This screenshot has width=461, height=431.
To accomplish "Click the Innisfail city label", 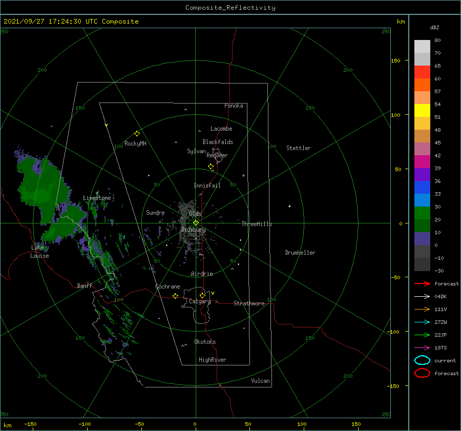I will pyautogui.click(x=207, y=186).
